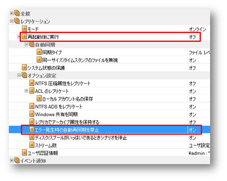Collapse the ACL のレプリケート node
This screenshot has height=181, width=227.
(26, 91)
